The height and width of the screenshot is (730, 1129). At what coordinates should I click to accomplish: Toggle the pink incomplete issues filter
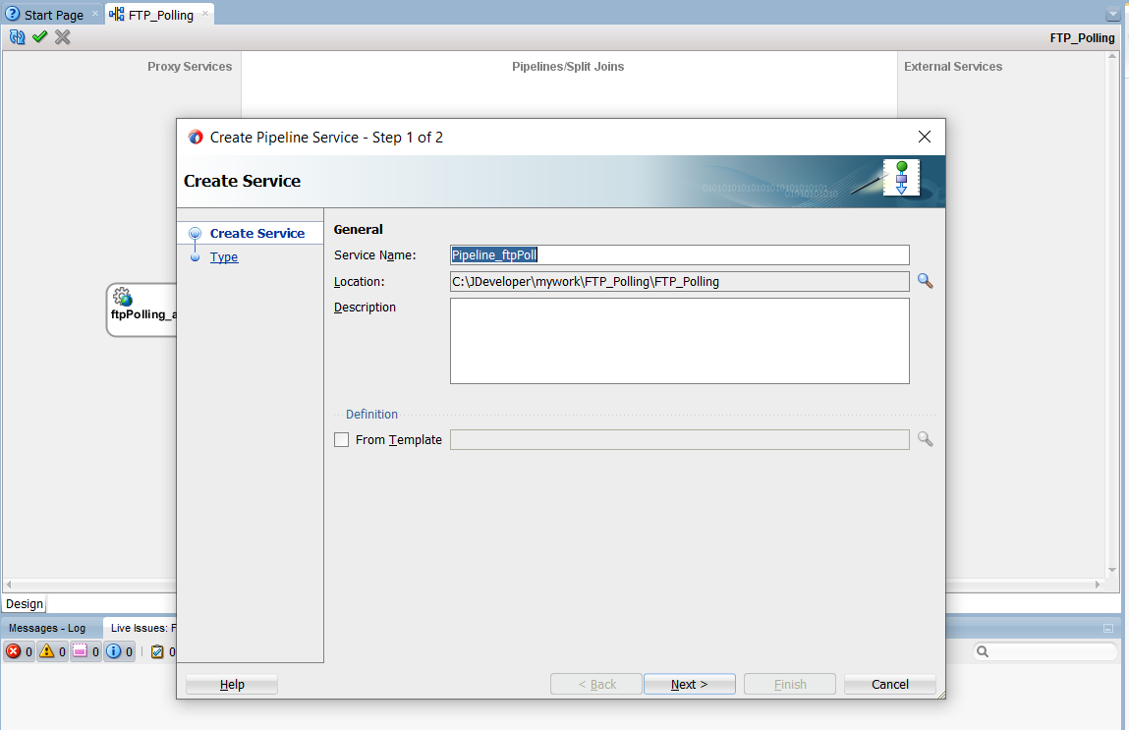[85, 651]
